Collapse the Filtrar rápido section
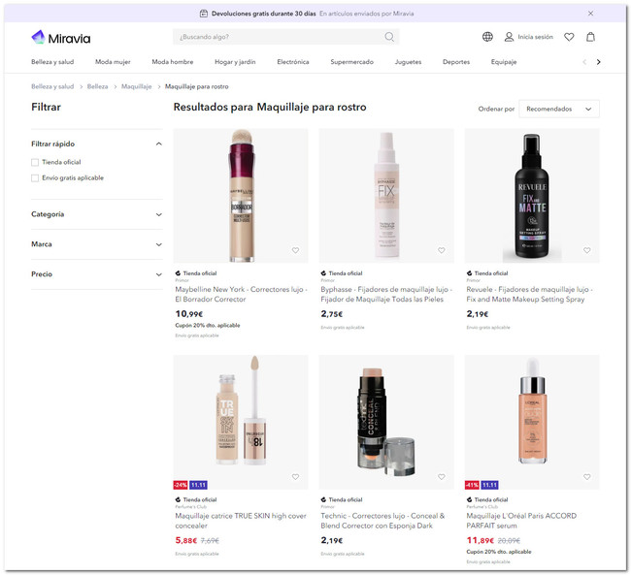The height and width of the screenshot is (575, 631). pos(96,144)
